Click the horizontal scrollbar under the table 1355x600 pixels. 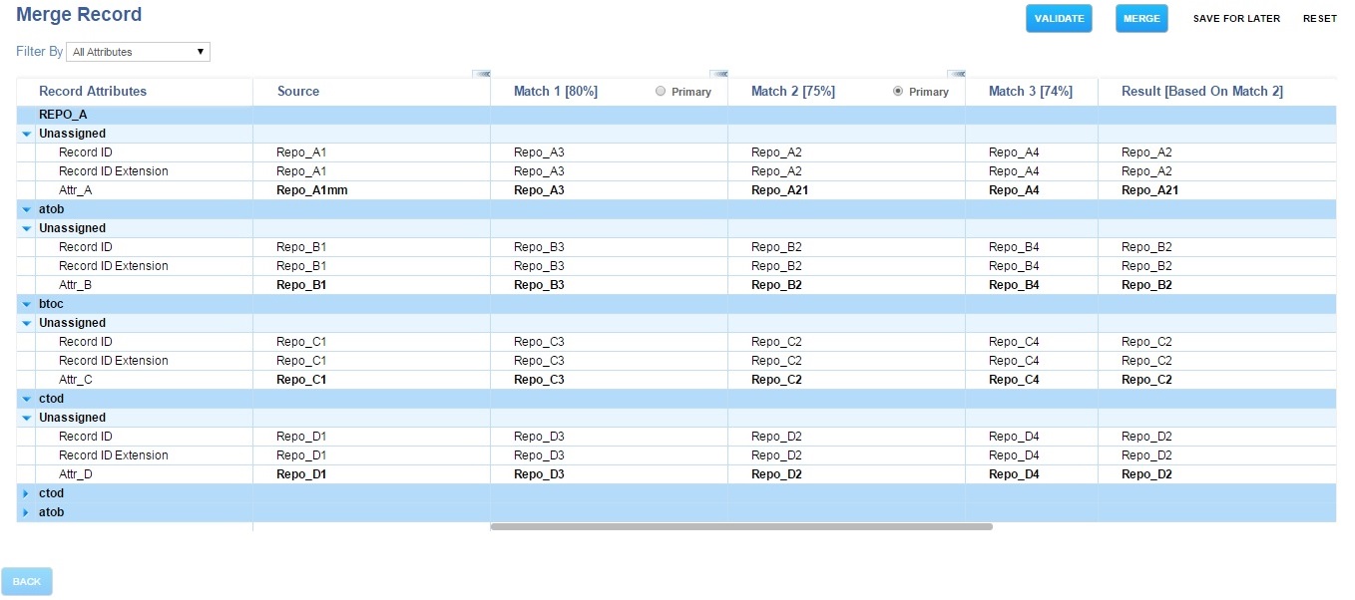(741, 526)
